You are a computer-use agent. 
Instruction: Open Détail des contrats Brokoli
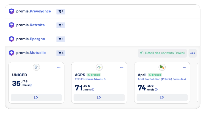[x=162, y=53]
